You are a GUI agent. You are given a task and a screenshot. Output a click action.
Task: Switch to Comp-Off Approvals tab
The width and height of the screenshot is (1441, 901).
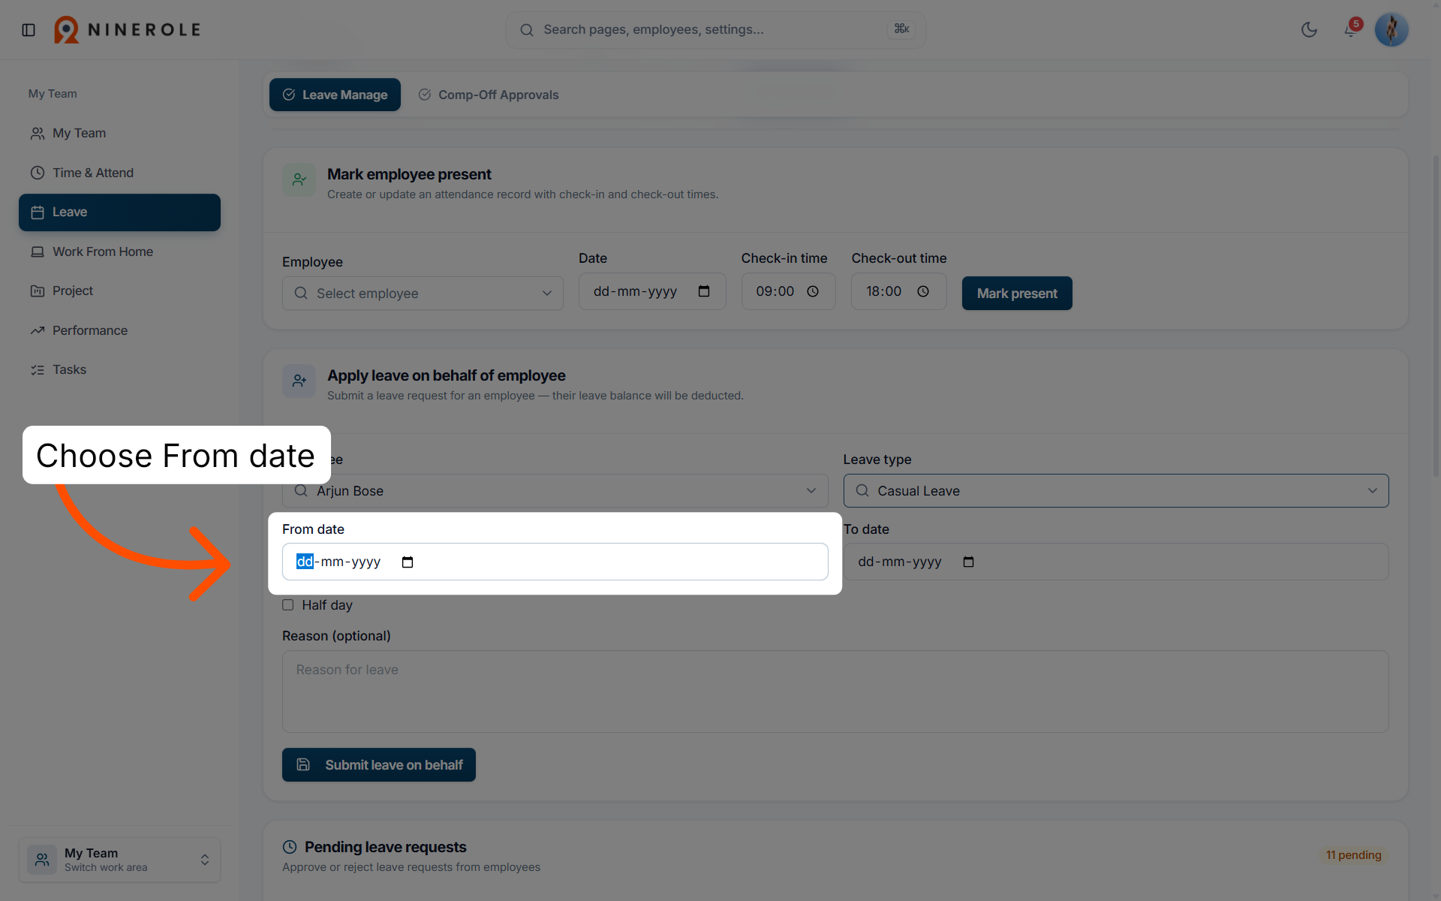click(489, 95)
